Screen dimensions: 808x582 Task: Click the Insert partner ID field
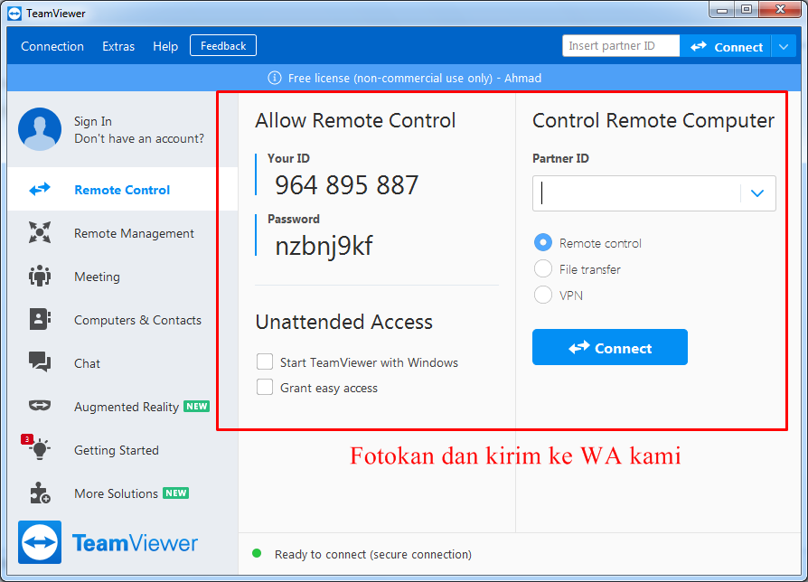pyautogui.click(x=621, y=46)
